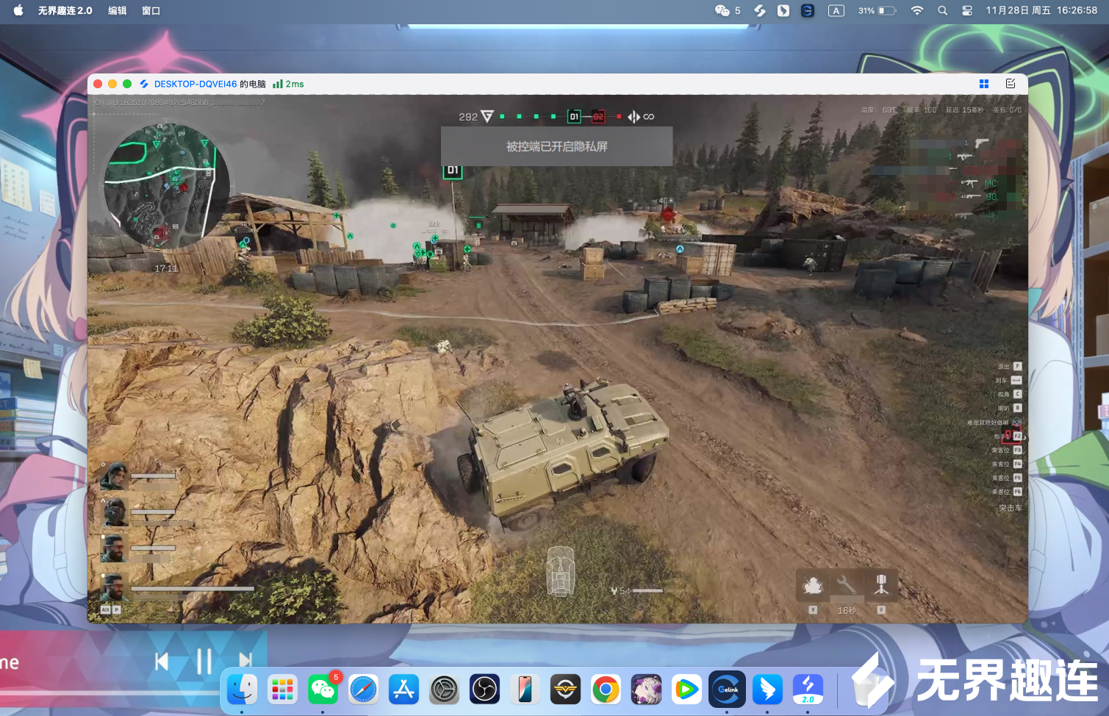Open the Trash in the dock
1109x716 pixels.
point(868,690)
